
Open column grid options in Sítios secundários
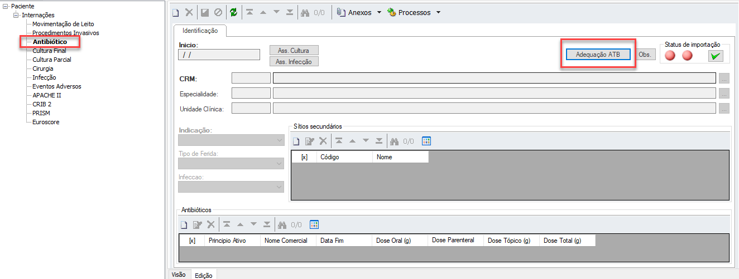point(426,141)
